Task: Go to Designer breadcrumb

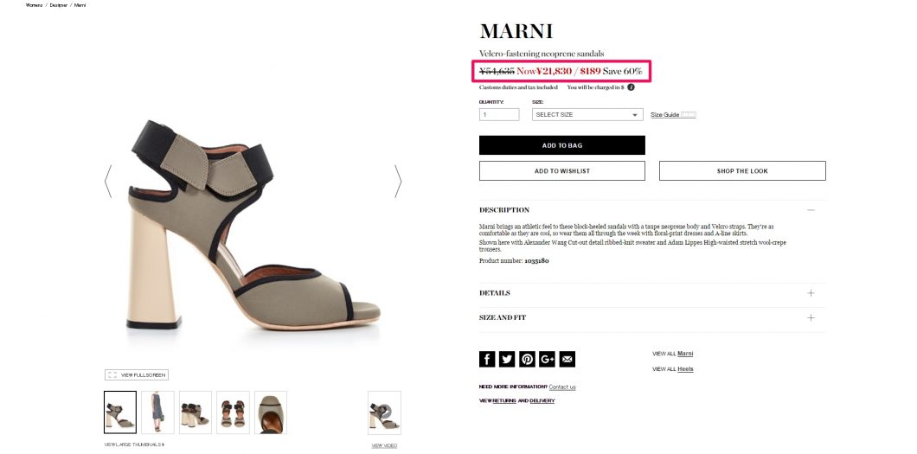Action: point(58,4)
